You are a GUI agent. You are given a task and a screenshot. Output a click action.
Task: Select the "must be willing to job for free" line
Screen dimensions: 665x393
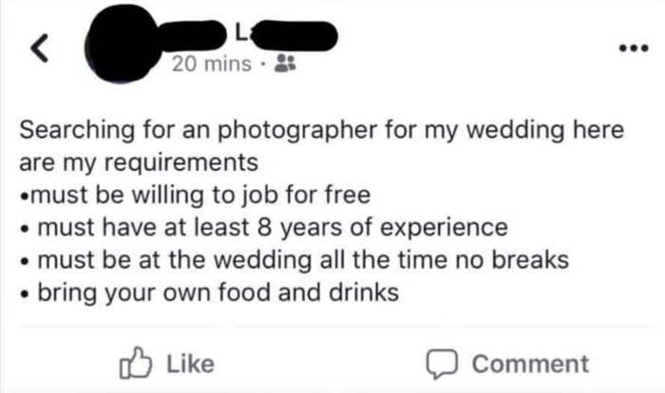coord(199,197)
